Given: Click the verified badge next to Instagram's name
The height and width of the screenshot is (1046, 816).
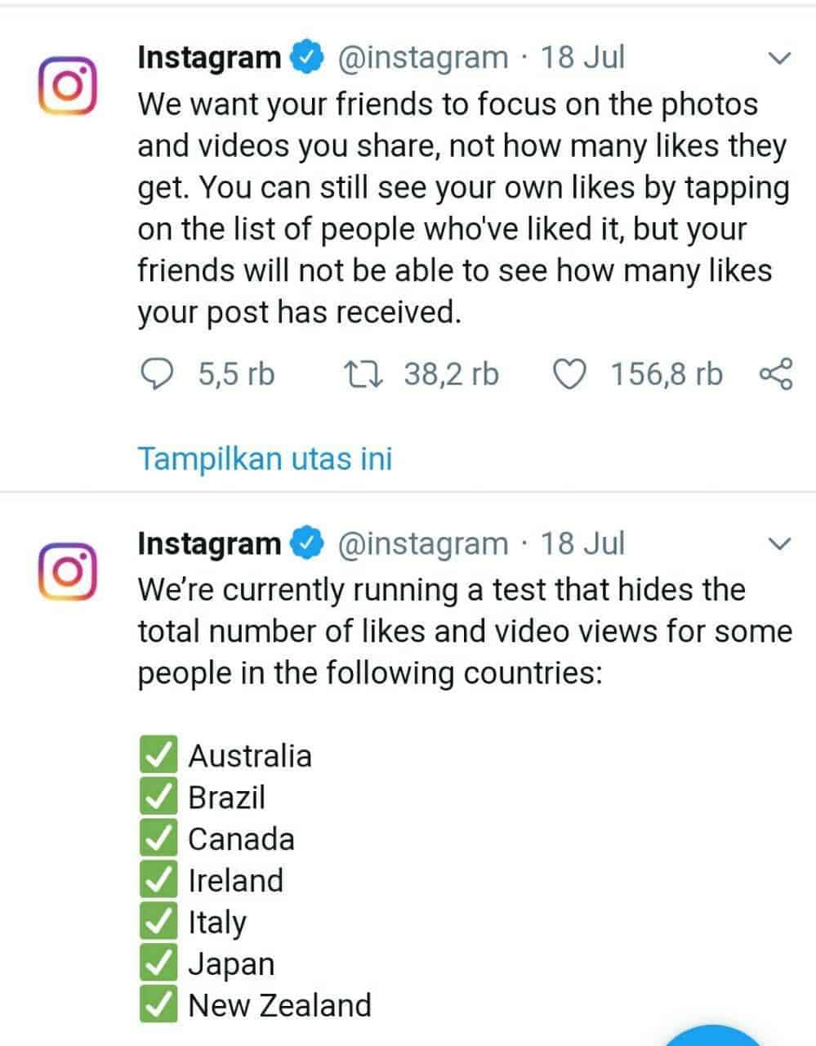Looking at the screenshot, I should [307, 56].
